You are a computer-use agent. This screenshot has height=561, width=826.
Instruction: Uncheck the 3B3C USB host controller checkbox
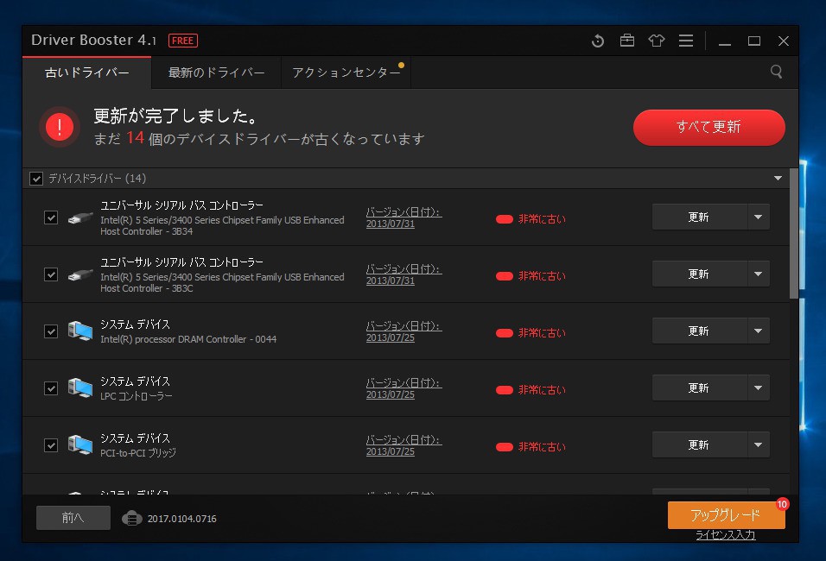(51, 274)
